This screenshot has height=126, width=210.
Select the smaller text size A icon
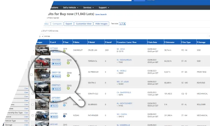(121, 24)
